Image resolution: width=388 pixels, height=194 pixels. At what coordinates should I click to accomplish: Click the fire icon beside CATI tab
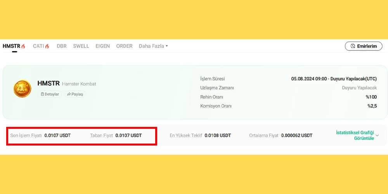tap(47, 46)
